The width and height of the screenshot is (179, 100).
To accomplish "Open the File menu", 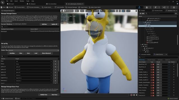I will click(7, 1).
